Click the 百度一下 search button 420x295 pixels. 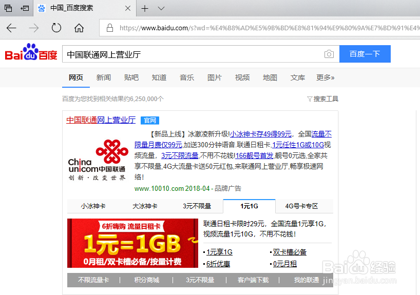pos(365,54)
